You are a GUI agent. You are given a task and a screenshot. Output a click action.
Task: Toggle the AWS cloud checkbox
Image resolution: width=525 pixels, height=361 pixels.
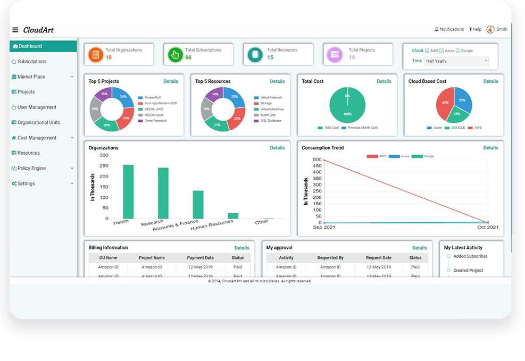coord(428,51)
